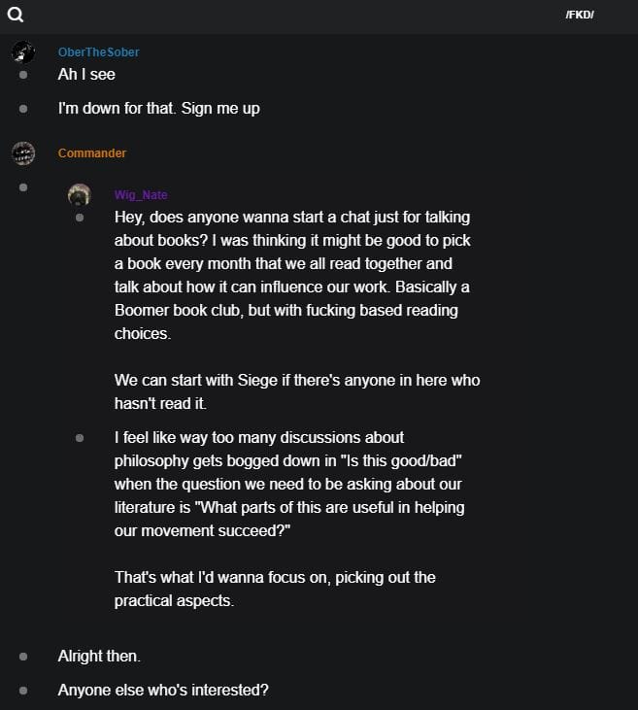Select the "Ah I see" message
Image resolution: width=638 pixels, height=710 pixels.
(x=86, y=75)
